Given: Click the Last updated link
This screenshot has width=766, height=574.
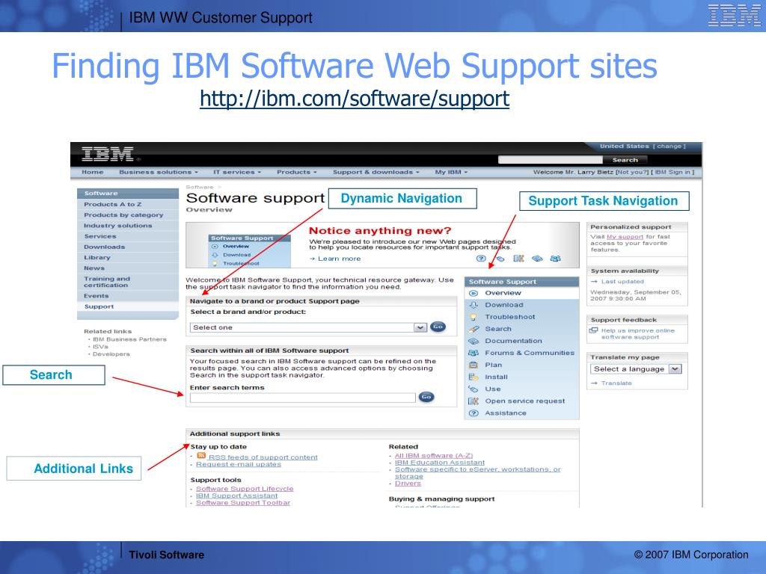Looking at the screenshot, I should [622, 282].
